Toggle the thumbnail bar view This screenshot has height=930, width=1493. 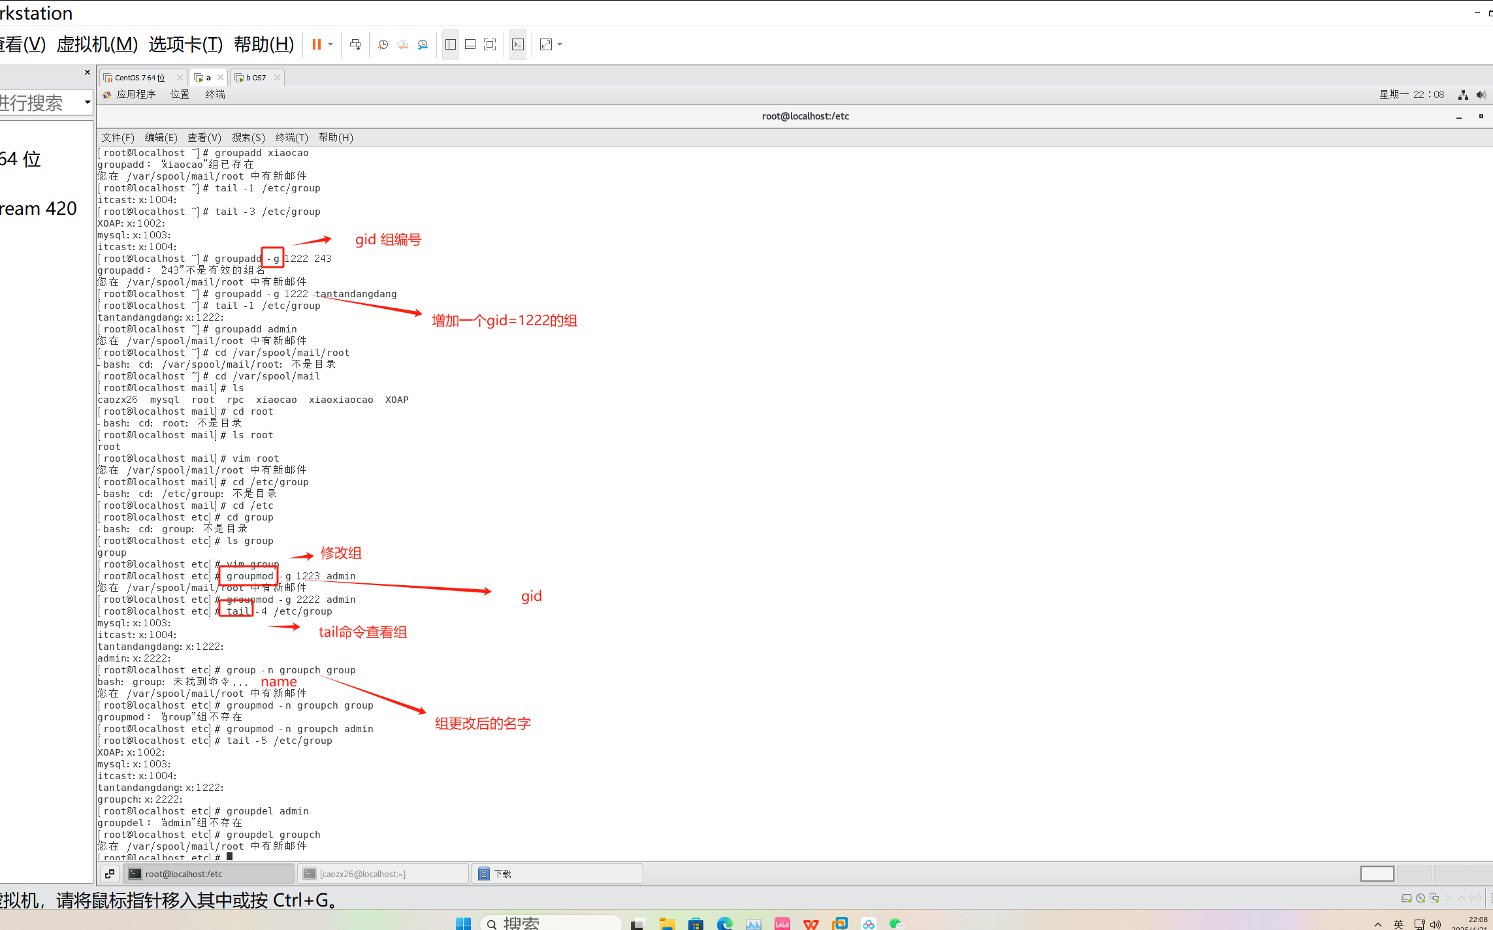470,44
